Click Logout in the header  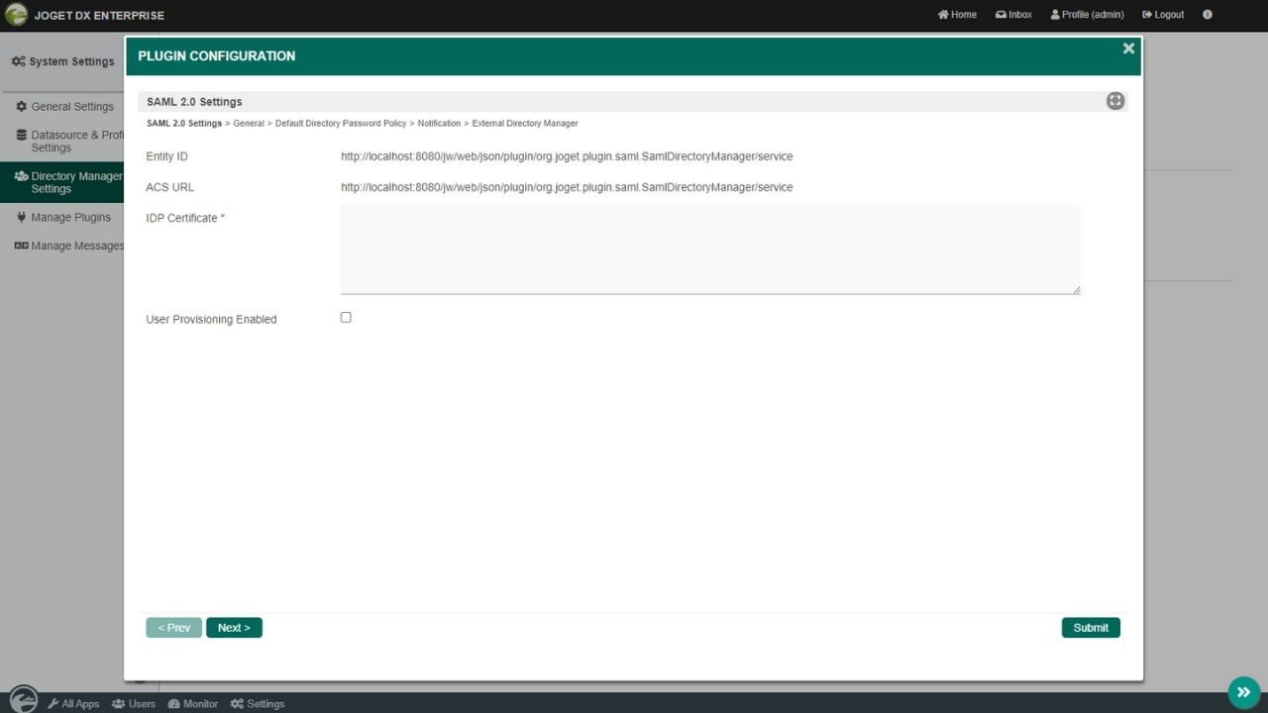1163,15
